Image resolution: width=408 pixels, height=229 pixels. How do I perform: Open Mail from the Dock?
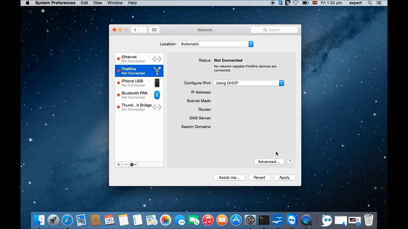coord(81,220)
